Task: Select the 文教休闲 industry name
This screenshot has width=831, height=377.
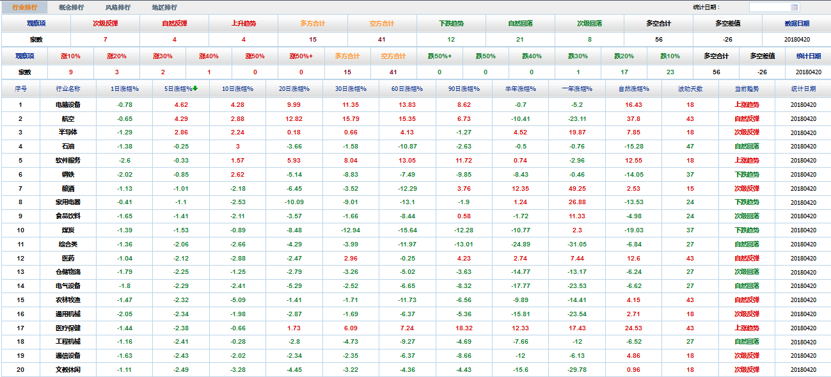Action: (x=68, y=370)
